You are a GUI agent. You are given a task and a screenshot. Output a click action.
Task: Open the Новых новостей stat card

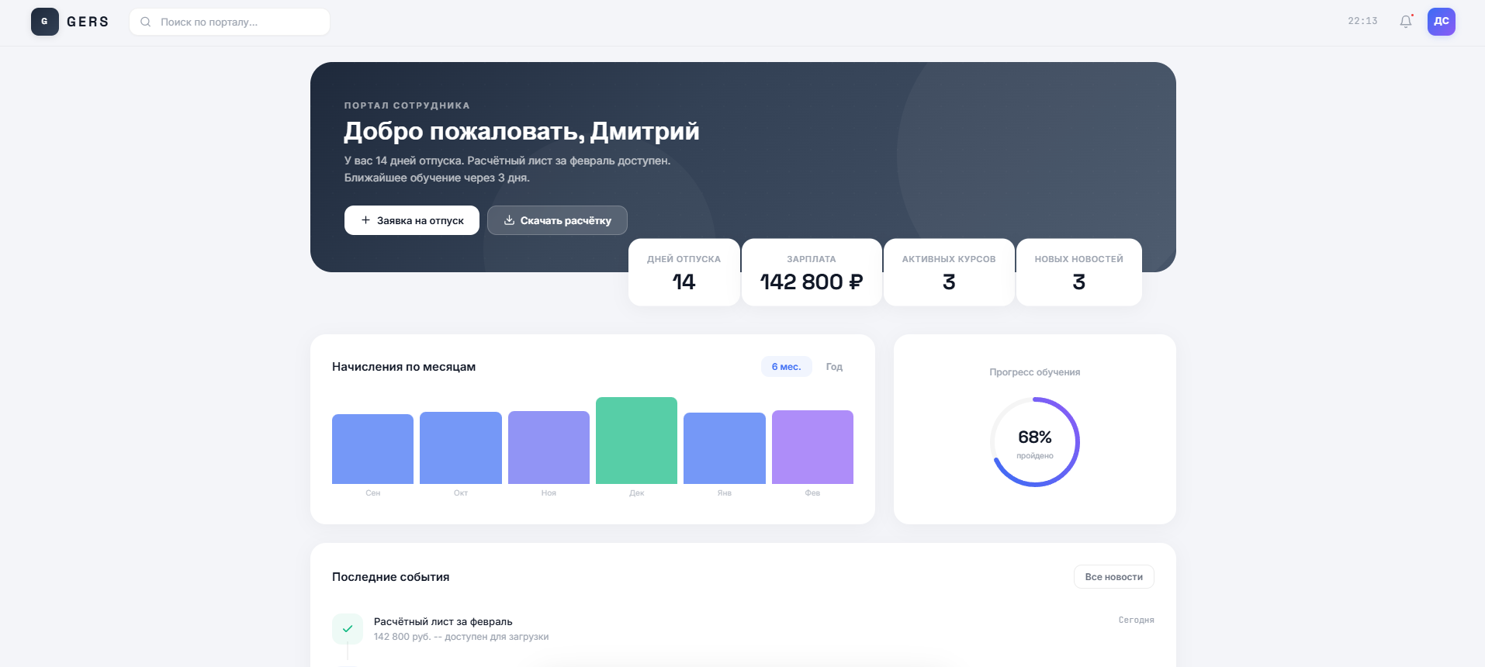[1078, 272]
